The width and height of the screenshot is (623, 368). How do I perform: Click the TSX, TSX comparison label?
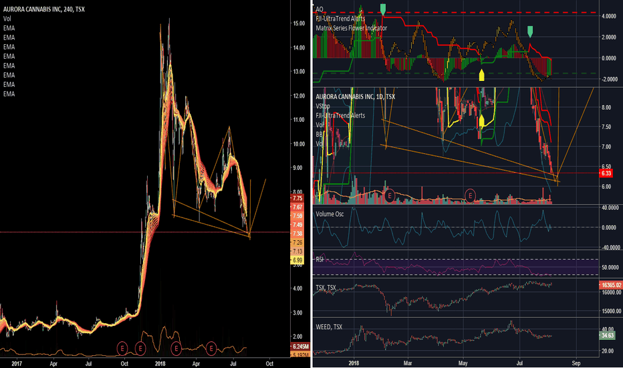(x=326, y=287)
